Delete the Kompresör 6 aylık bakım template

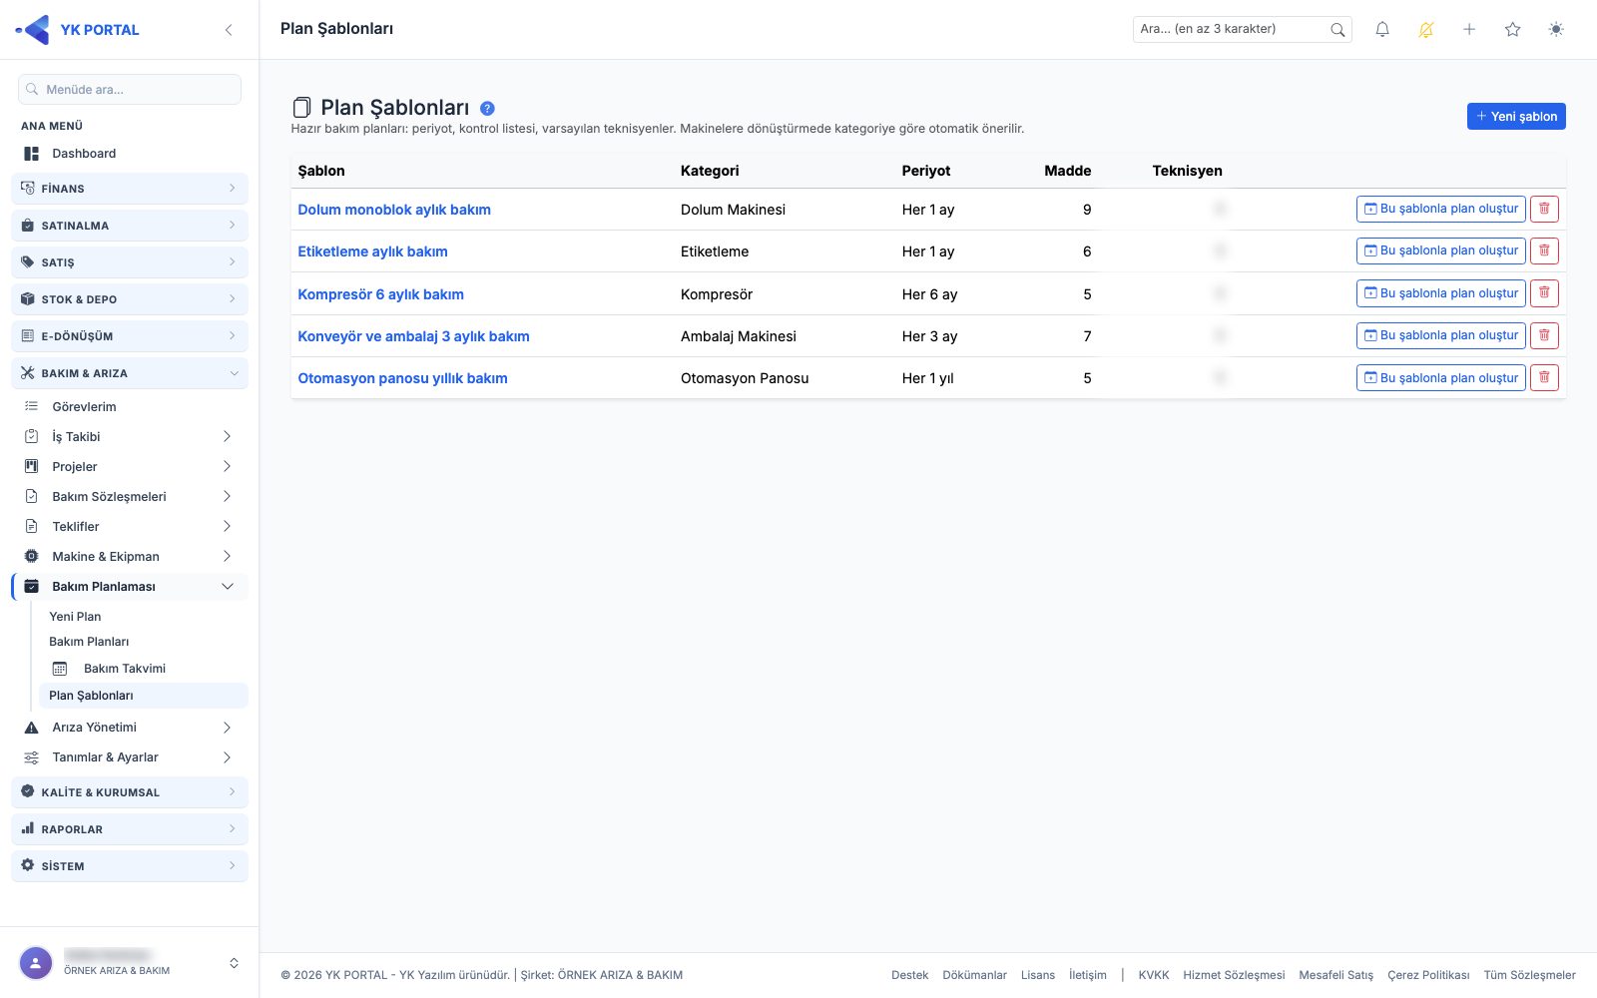click(1544, 293)
